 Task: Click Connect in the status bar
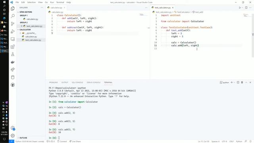pos(62,141)
